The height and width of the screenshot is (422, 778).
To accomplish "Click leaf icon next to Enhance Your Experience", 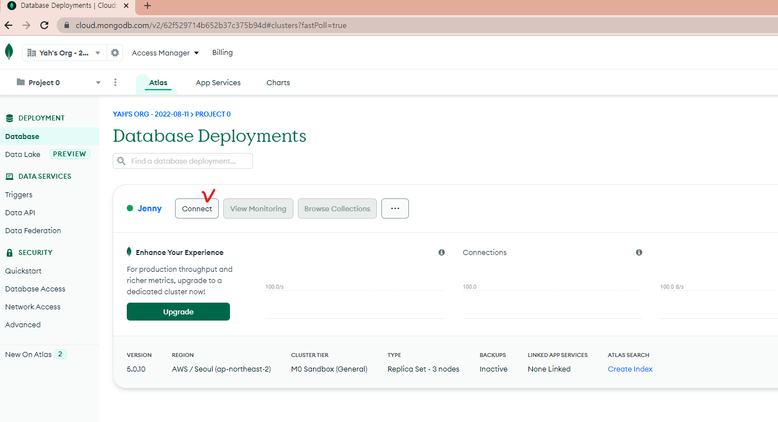I will point(129,252).
